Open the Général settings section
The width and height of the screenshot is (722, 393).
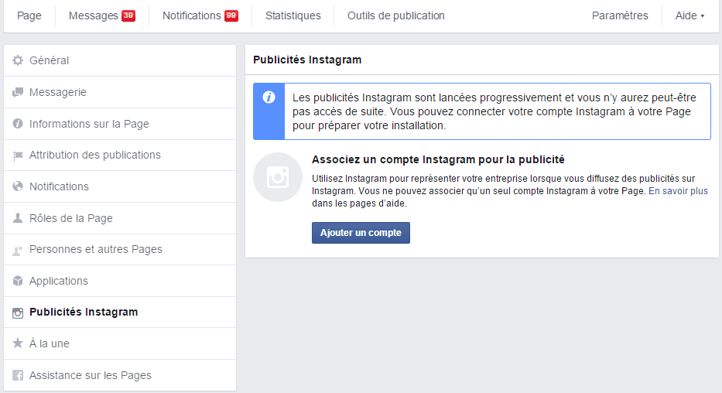click(x=120, y=60)
